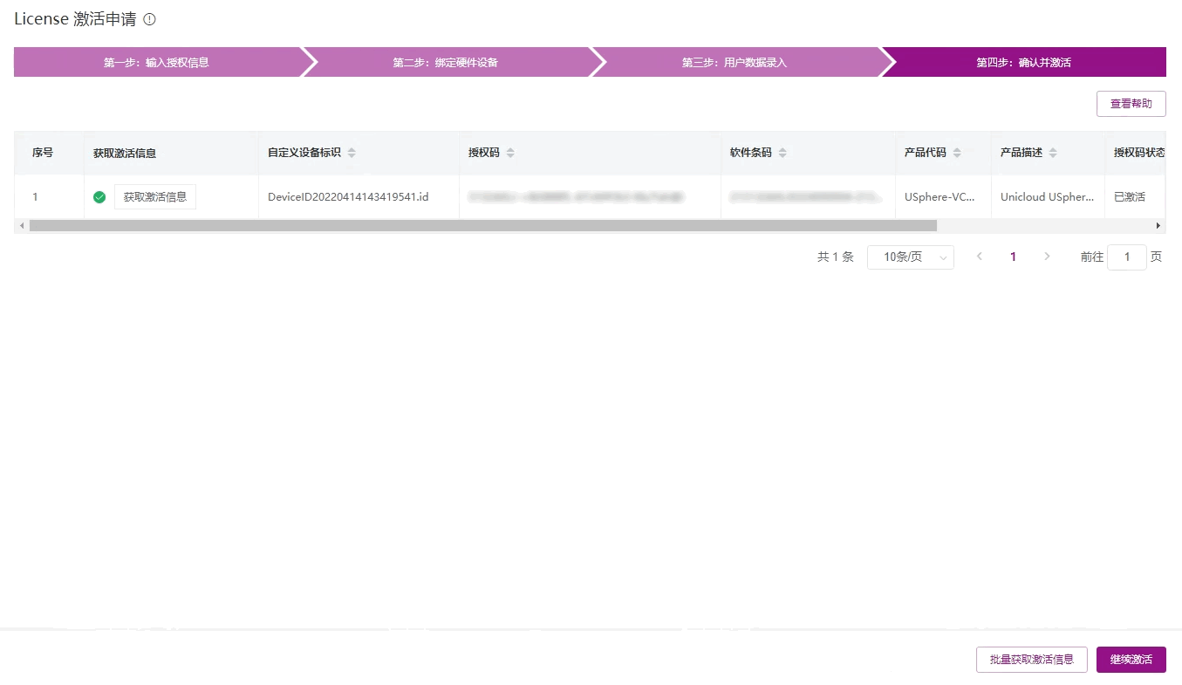Sort by 授权码 column arrows
The height and width of the screenshot is (685, 1182).
coord(510,153)
